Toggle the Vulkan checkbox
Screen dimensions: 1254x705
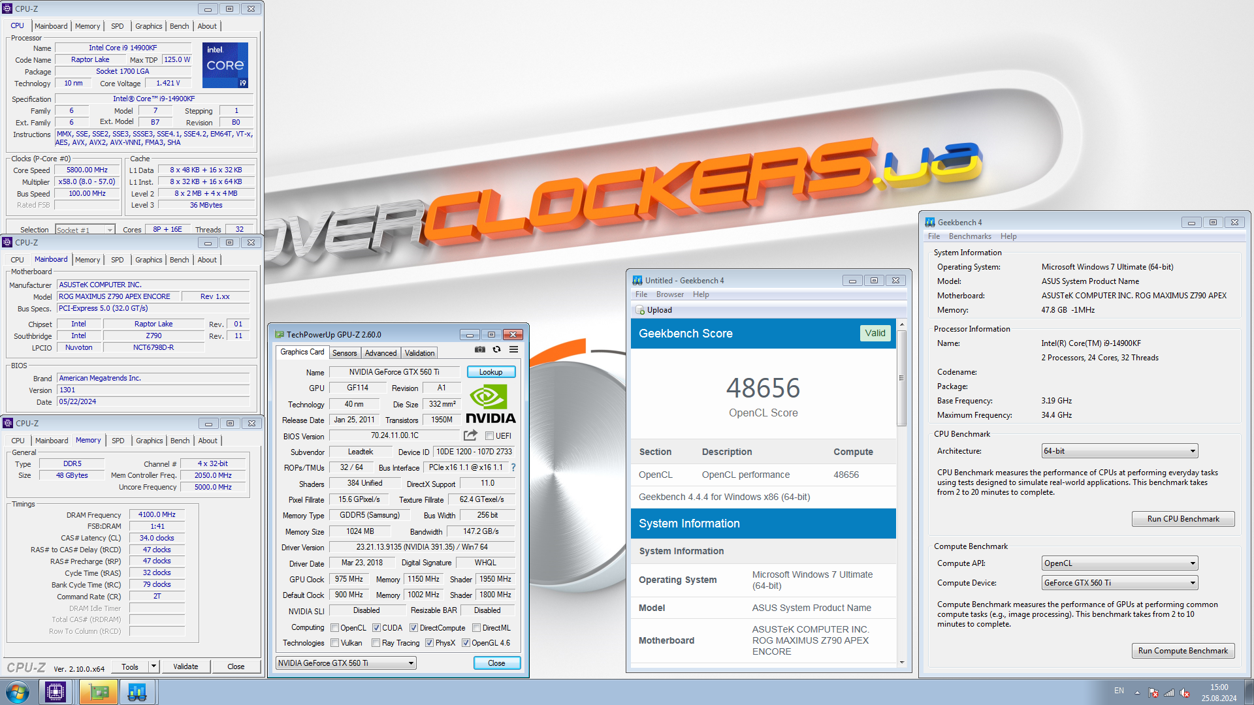335,643
